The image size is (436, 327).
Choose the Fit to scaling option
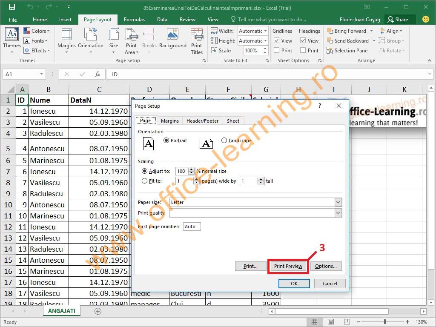[x=144, y=181]
